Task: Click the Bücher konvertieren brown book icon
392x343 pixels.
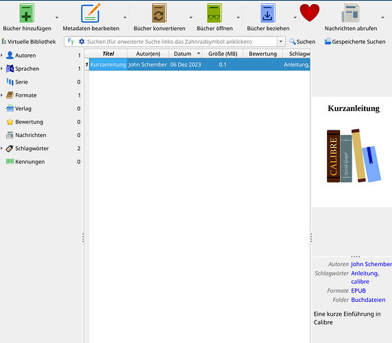Action: 159,13
